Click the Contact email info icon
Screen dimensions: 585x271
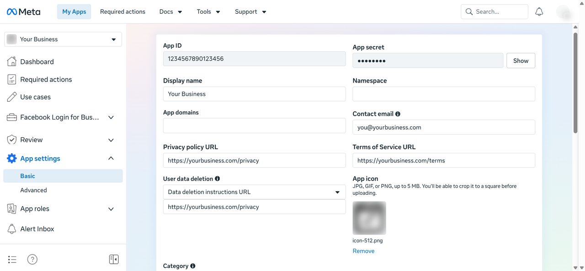click(x=398, y=114)
